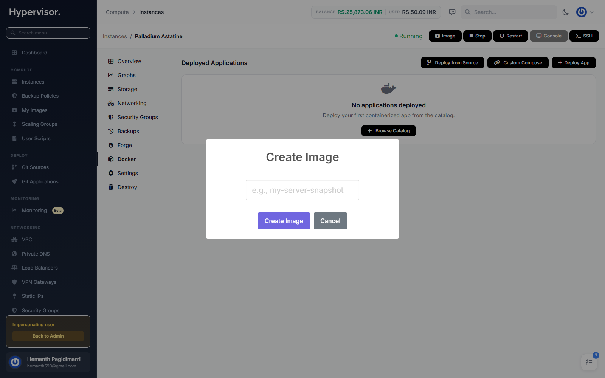Viewport: 605px width, 378px height.
Task: Click the Browse Catalog button
Action: pyautogui.click(x=389, y=131)
